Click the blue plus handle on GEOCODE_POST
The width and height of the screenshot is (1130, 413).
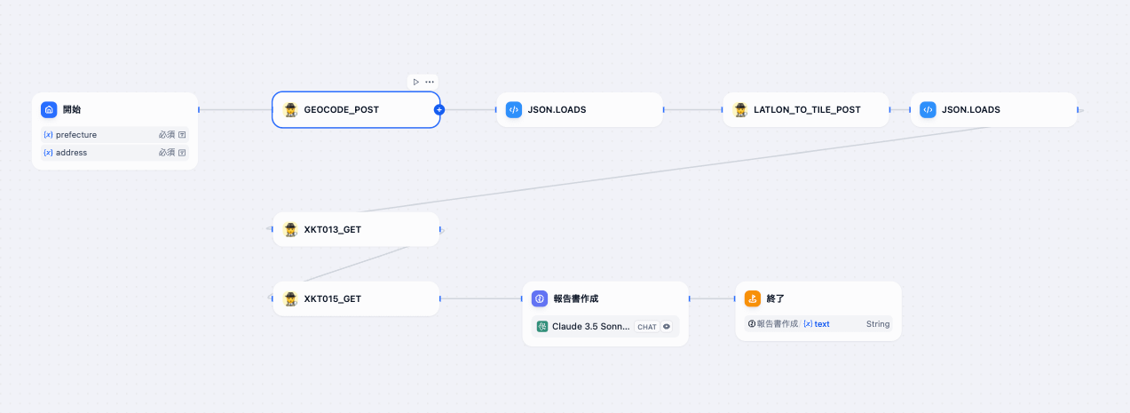439,110
